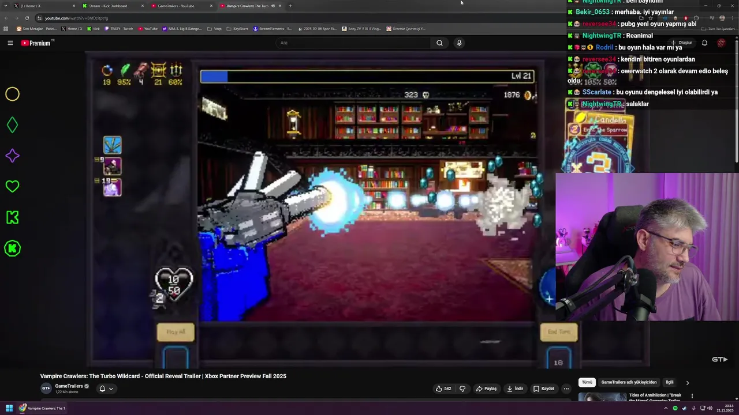The height and width of the screenshot is (415, 739).
Task: Click the green diamond overlay icon
Action: [x=12, y=125]
